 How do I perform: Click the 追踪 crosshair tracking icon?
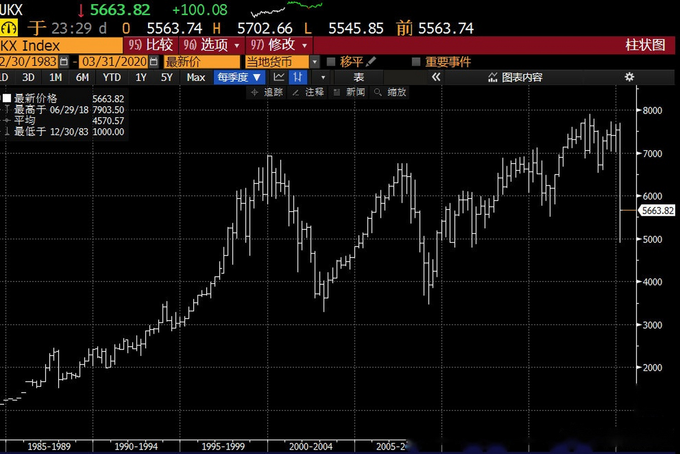(254, 93)
